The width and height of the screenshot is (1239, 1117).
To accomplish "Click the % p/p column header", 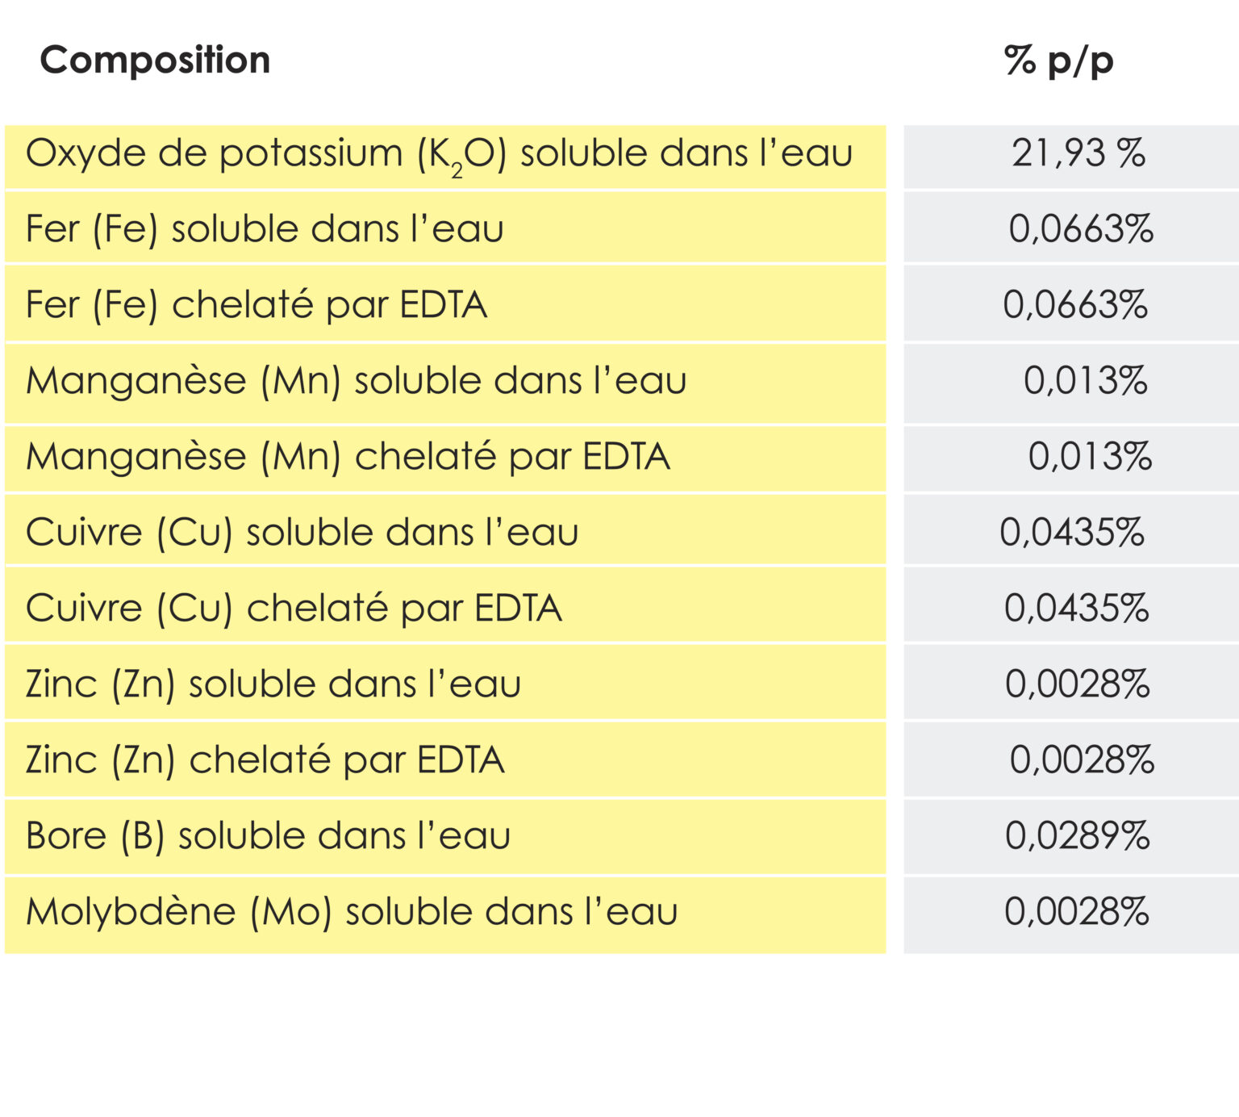I will point(1058,61).
